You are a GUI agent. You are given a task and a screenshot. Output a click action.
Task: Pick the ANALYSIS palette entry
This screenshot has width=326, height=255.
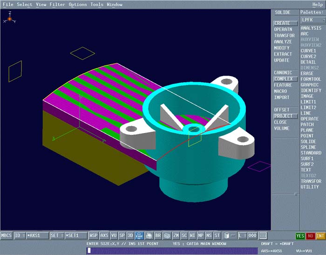pos(311,28)
